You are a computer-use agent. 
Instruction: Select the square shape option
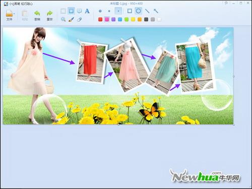pos(130,11)
